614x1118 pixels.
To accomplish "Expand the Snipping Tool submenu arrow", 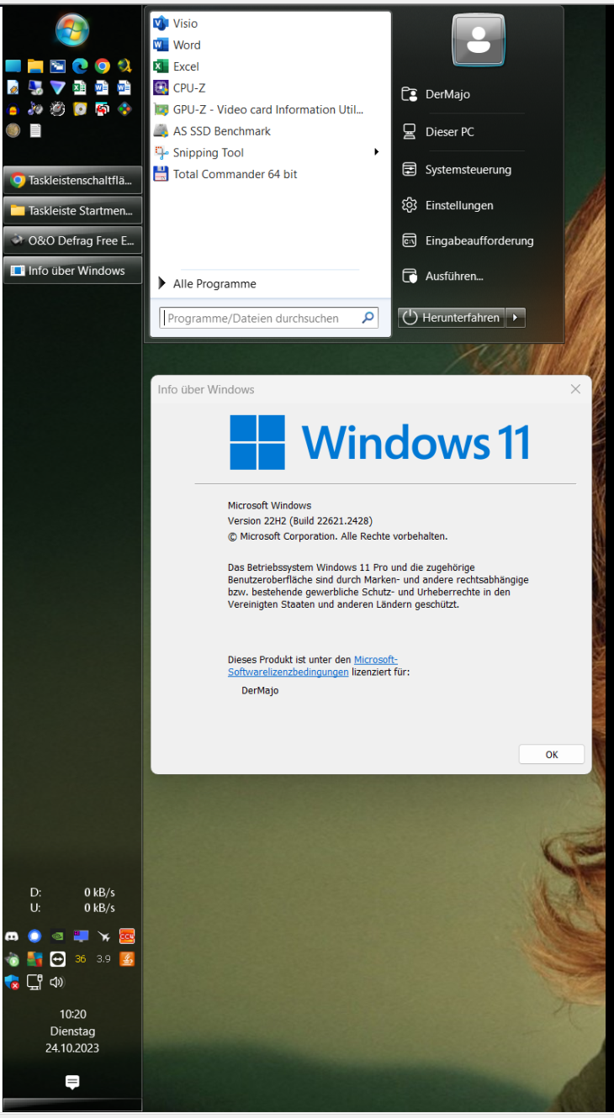I will pyautogui.click(x=377, y=152).
